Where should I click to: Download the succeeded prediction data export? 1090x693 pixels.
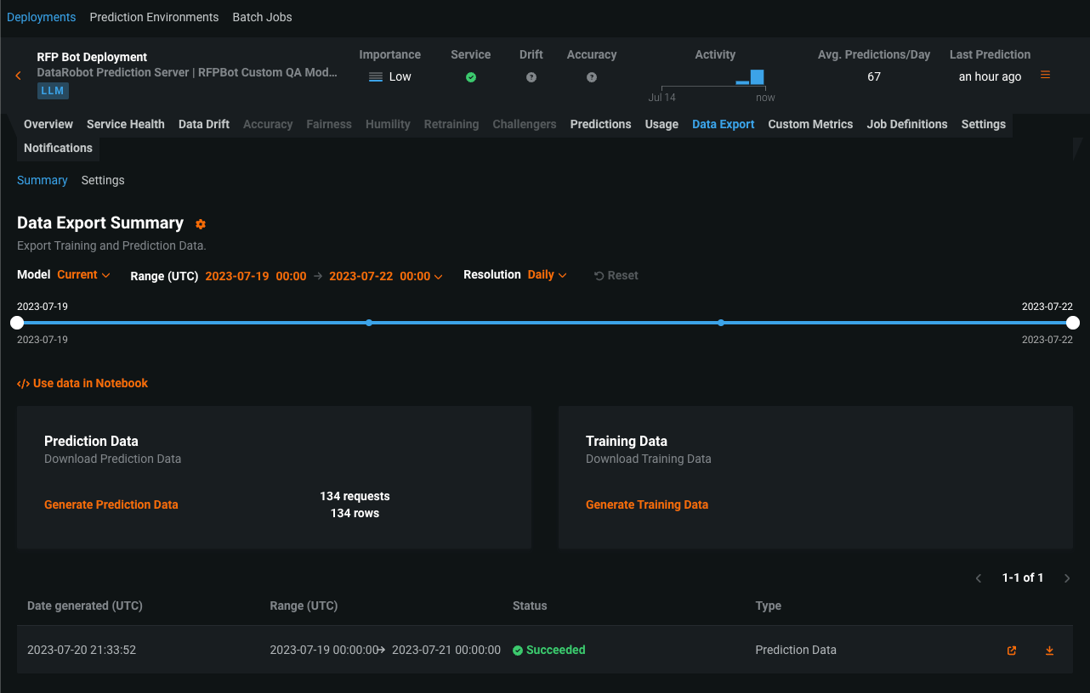tap(1049, 651)
